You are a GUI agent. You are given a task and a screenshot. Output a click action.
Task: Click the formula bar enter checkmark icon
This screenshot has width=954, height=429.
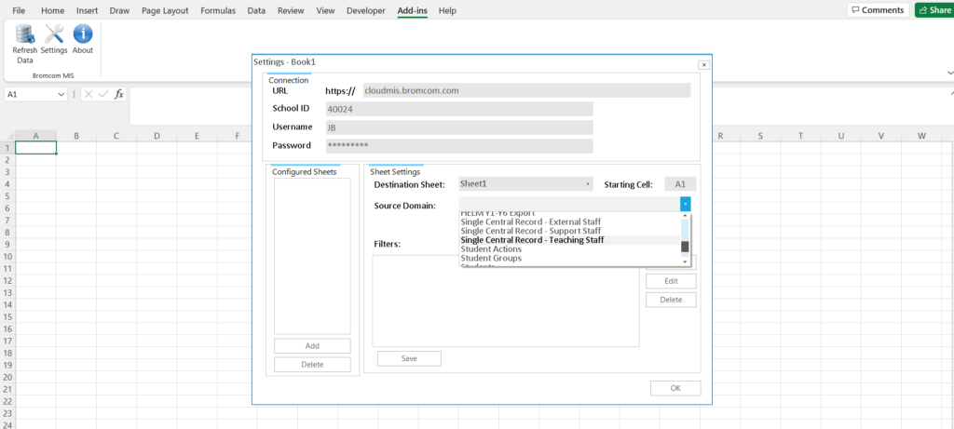[103, 94]
